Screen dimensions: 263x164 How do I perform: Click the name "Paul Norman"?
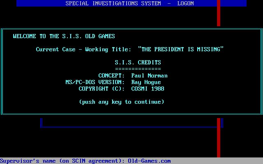coord(149,75)
